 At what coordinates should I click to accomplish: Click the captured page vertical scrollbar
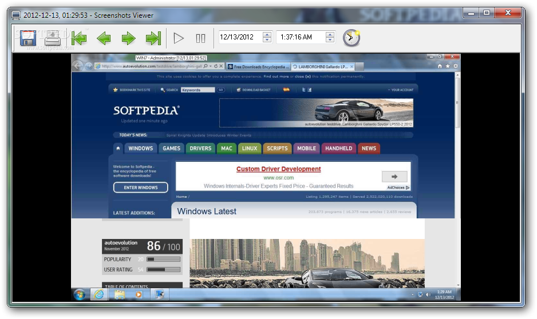[x=457, y=179]
